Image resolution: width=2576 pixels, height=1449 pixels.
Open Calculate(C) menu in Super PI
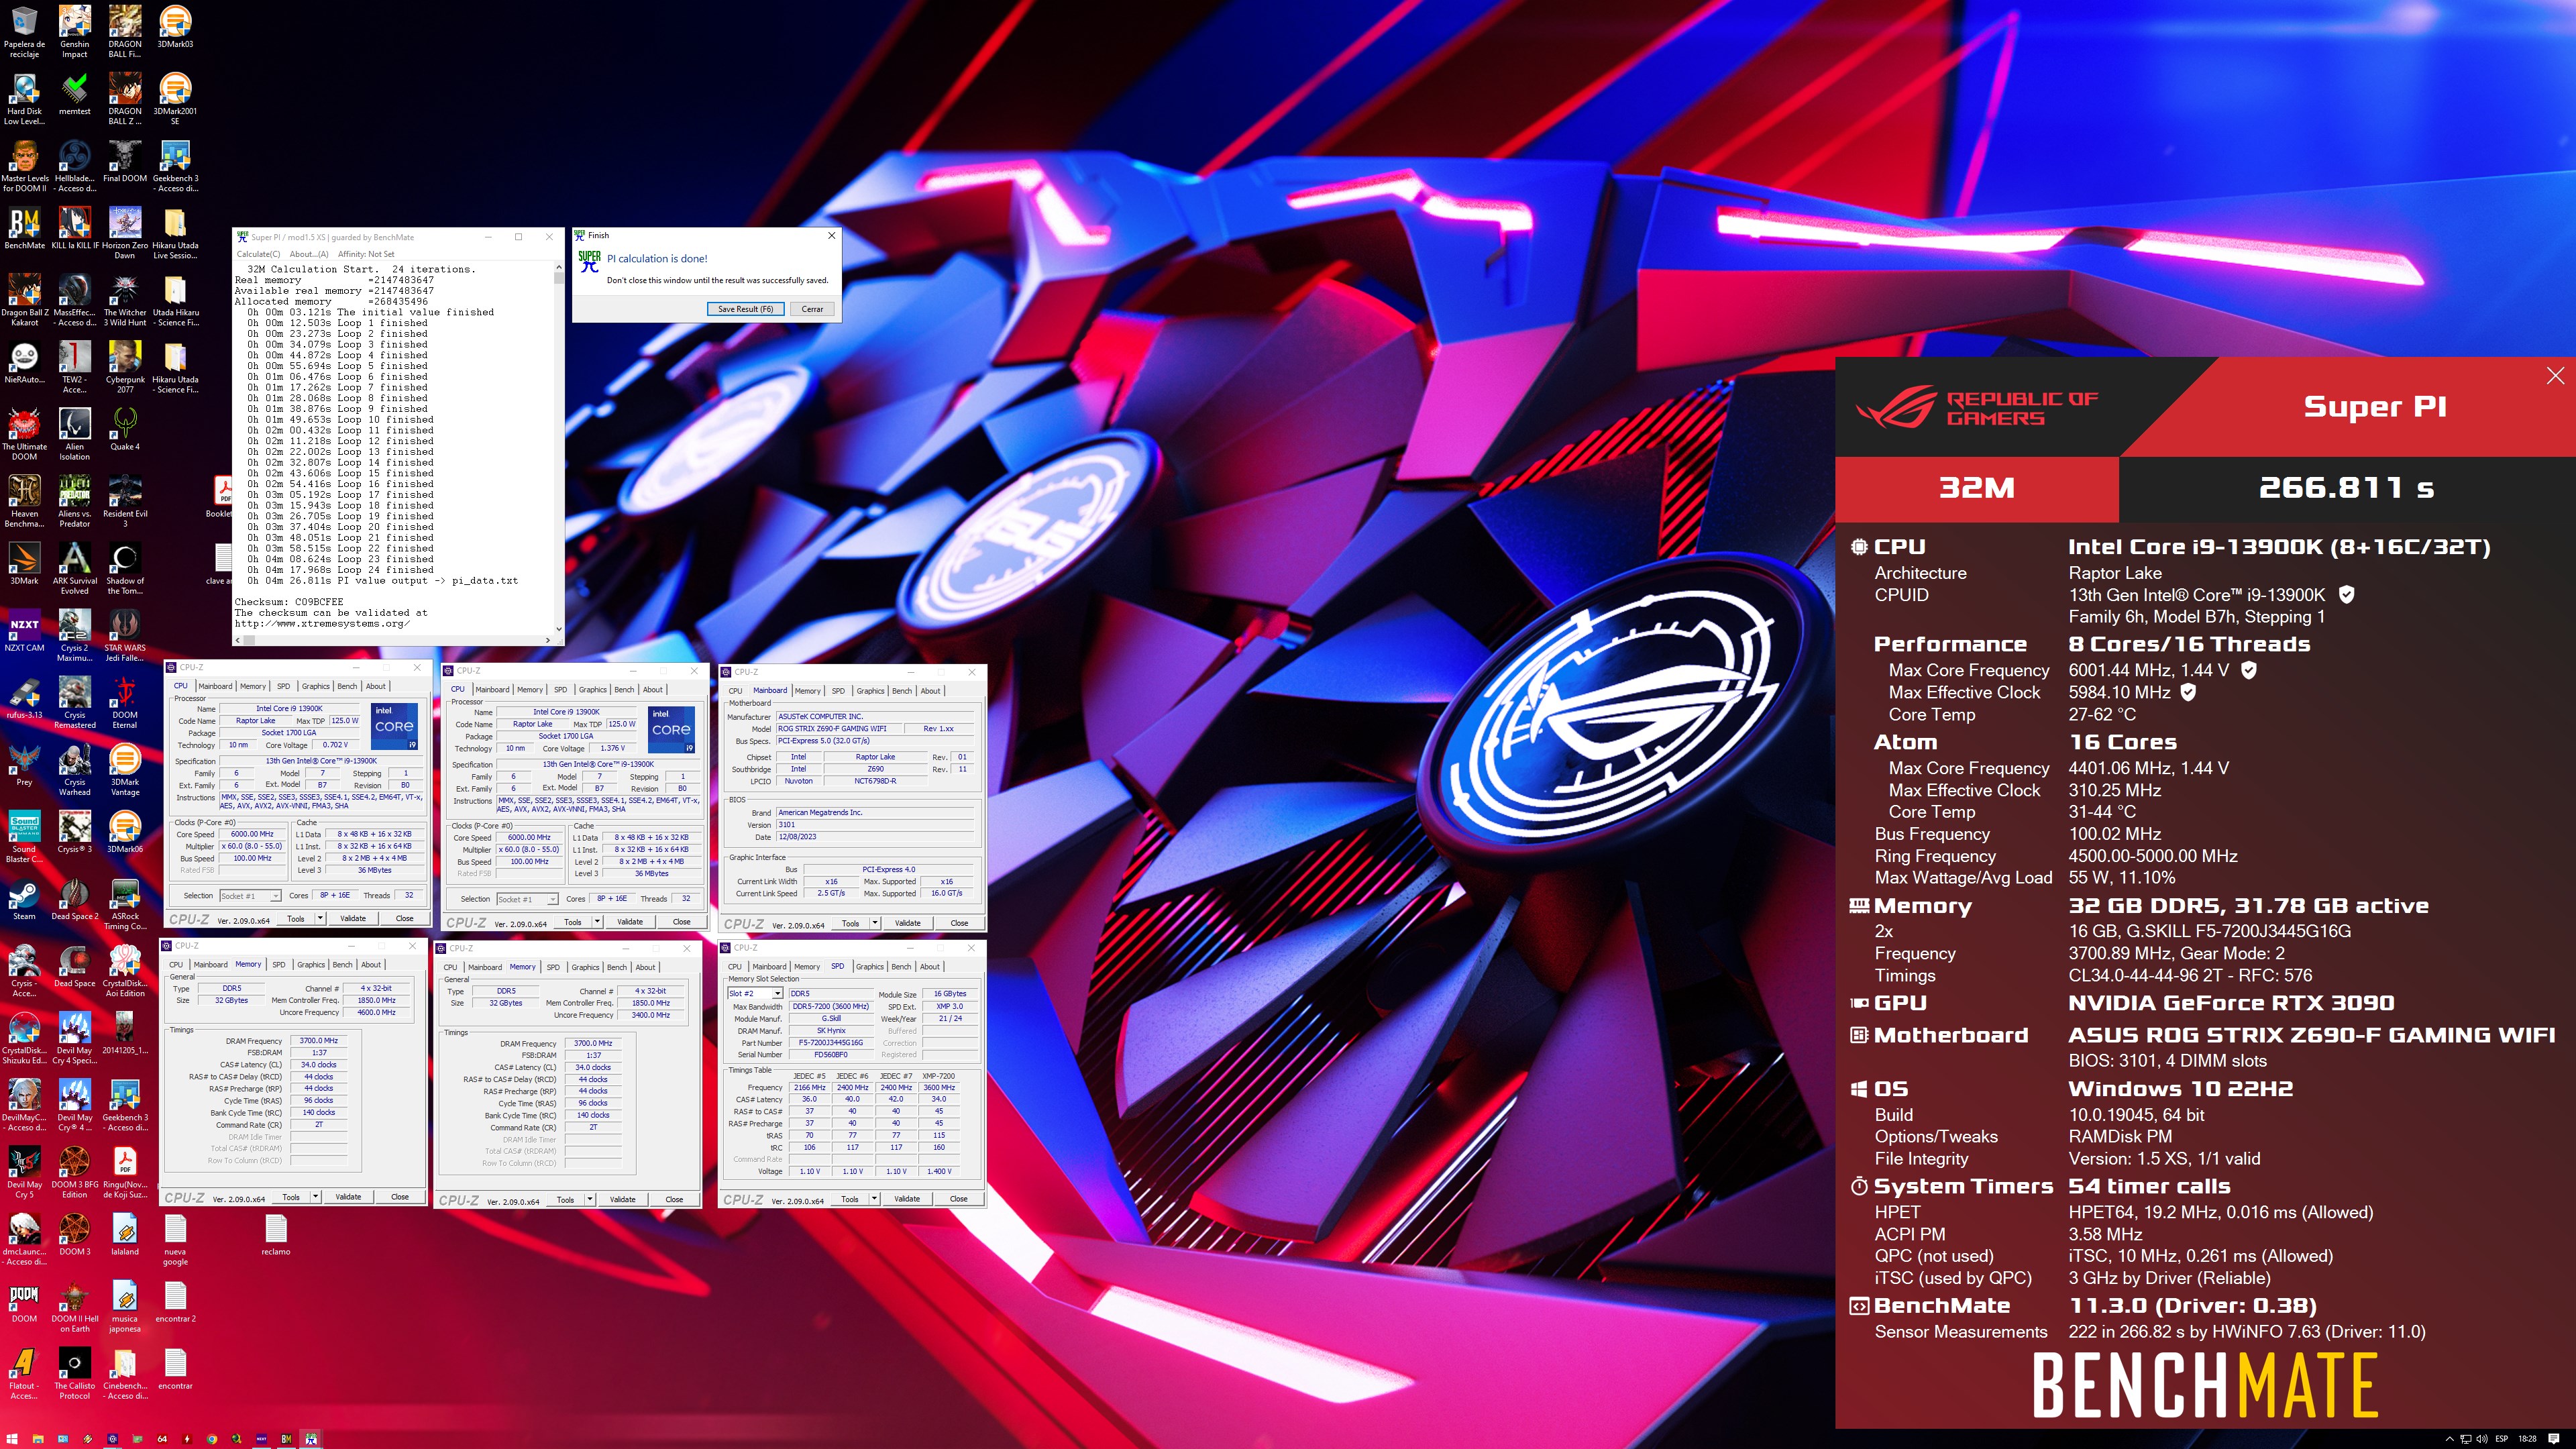point(258,254)
